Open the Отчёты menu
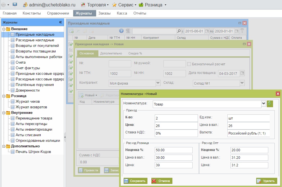Viewport: 282px width, 187px height. pos(140,13)
